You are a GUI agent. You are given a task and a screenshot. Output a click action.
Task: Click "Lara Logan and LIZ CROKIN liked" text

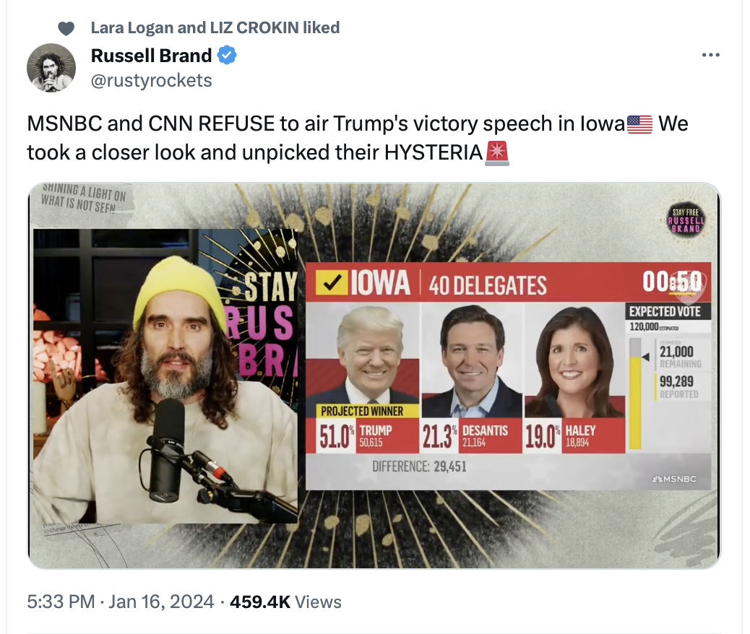click(x=215, y=28)
